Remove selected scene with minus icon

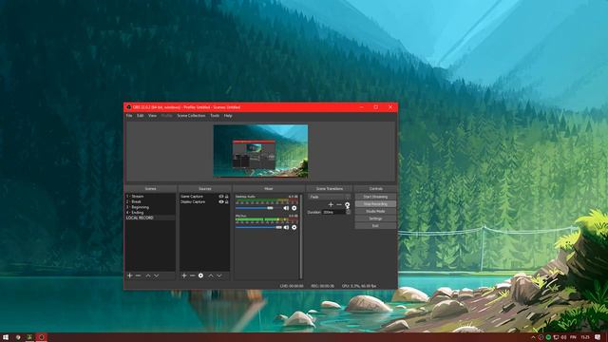(138, 275)
